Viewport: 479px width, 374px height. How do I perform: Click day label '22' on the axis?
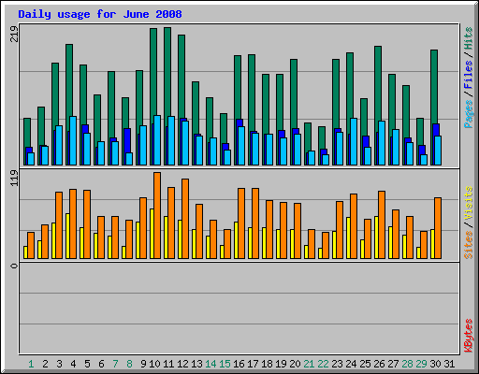tap(323, 364)
